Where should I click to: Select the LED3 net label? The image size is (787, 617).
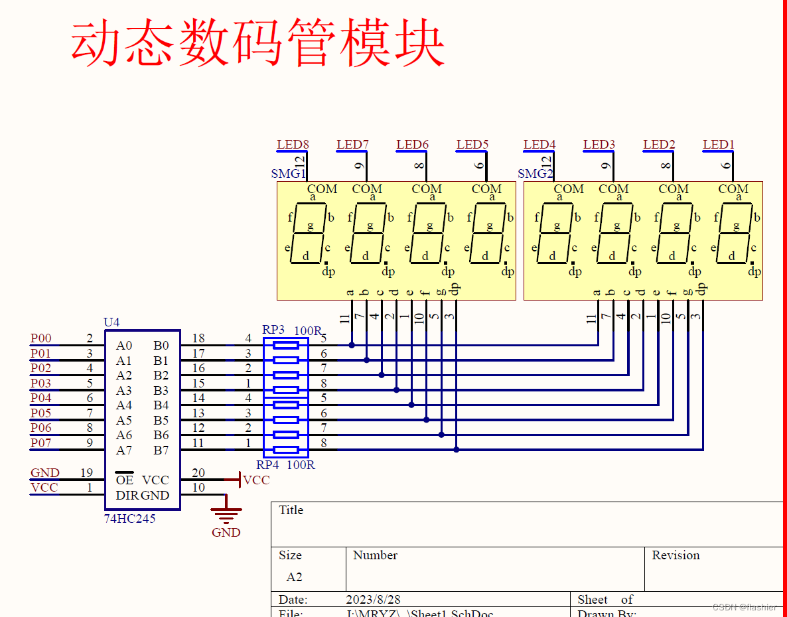click(599, 145)
